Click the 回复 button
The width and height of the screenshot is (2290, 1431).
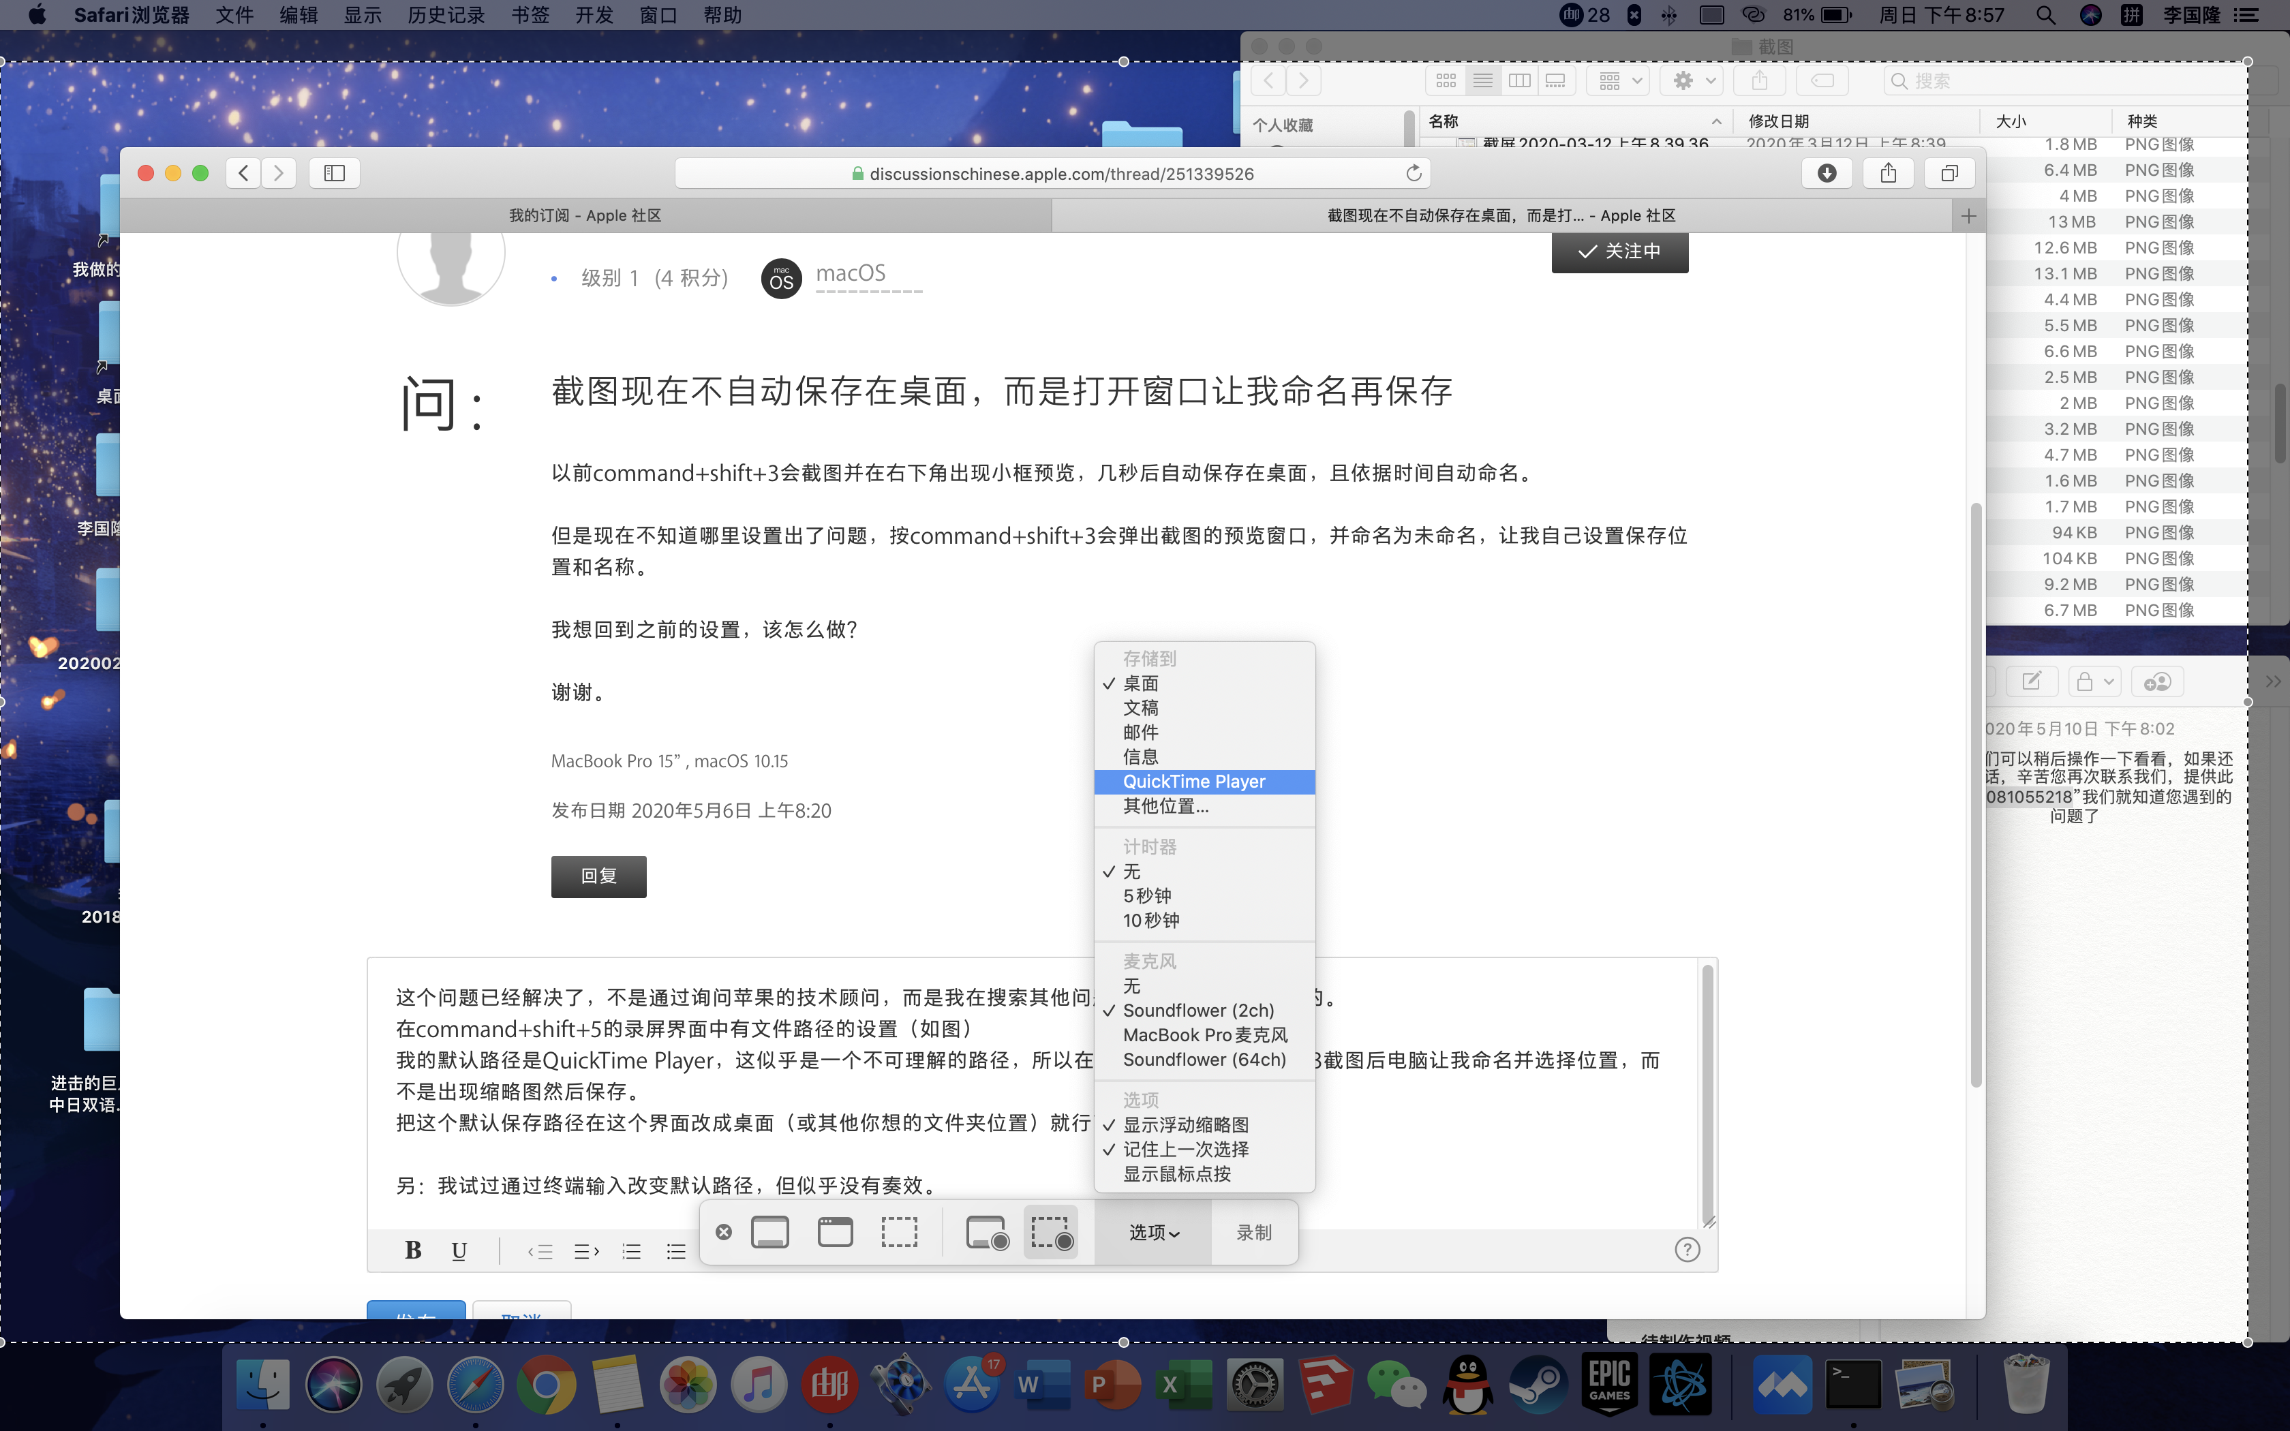click(598, 876)
